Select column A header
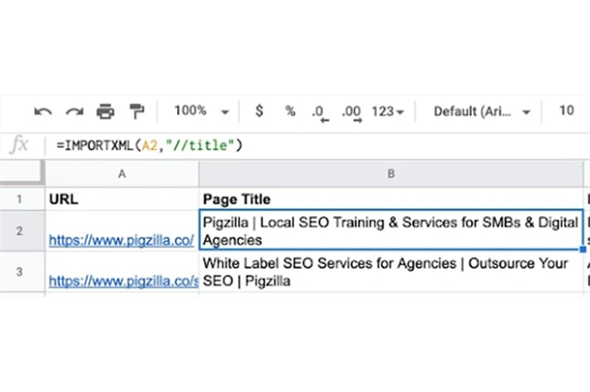The width and height of the screenshot is (590, 392). pyautogui.click(x=122, y=173)
